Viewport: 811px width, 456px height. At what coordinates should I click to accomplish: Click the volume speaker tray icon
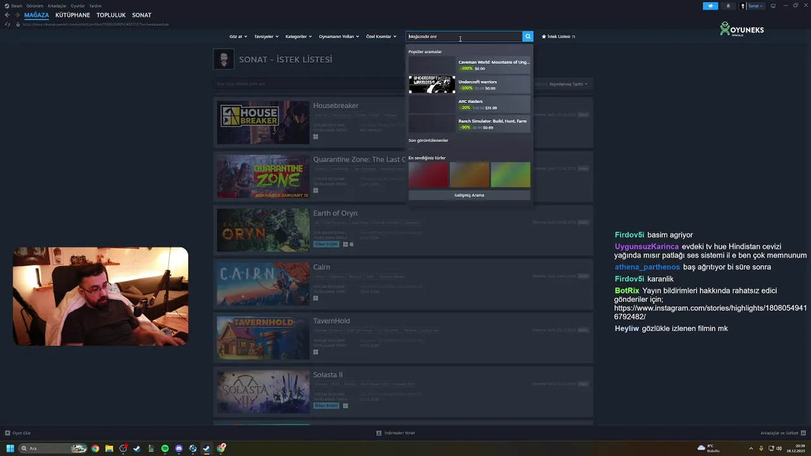point(779,448)
